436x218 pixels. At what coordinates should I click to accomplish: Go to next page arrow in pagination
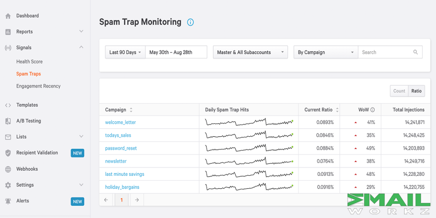(x=137, y=200)
